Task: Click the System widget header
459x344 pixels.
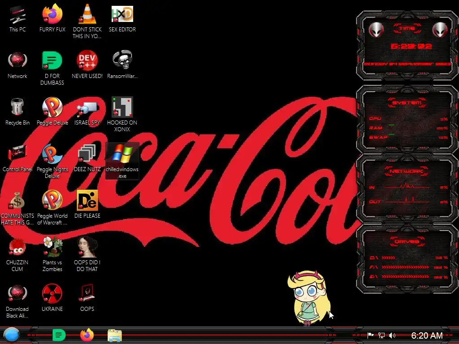Action: coord(407,103)
